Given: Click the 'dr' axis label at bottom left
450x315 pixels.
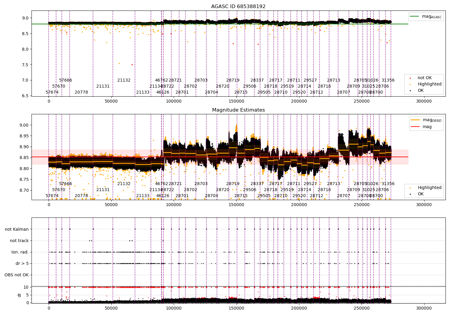Looking at the screenshot, I should point(19,295).
